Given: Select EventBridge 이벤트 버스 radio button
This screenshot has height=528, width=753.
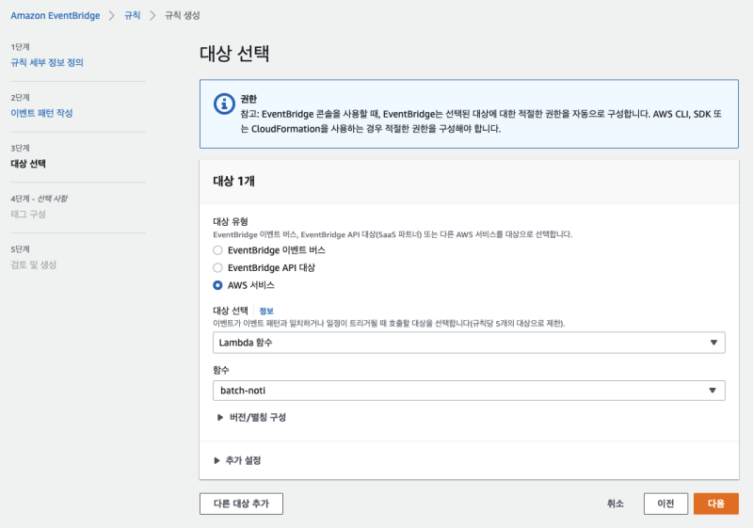Looking at the screenshot, I should (217, 250).
